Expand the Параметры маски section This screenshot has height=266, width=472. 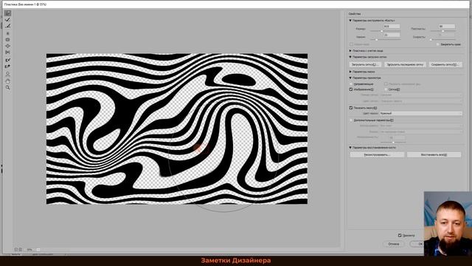click(350, 72)
